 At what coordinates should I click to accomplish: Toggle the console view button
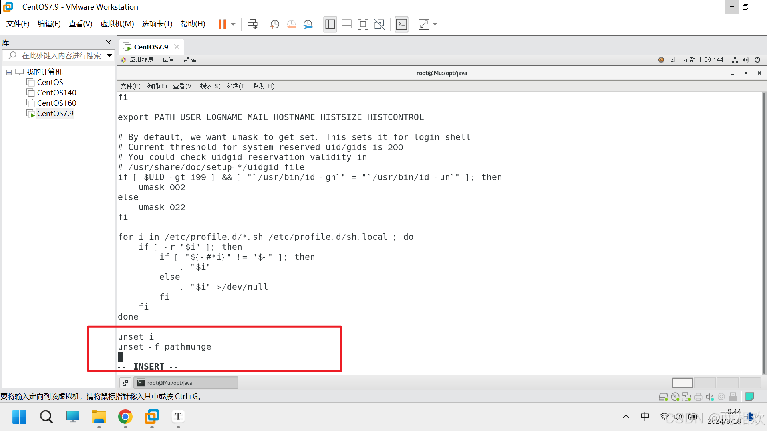(x=401, y=24)
